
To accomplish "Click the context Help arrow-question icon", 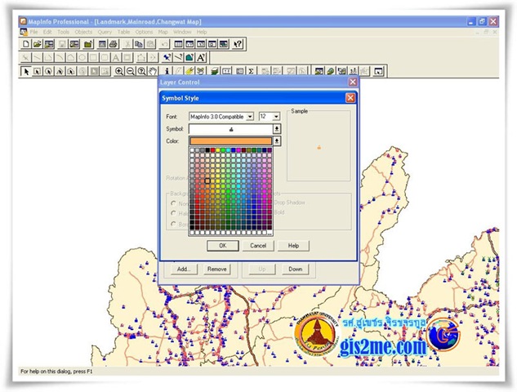I will point(238,44).
